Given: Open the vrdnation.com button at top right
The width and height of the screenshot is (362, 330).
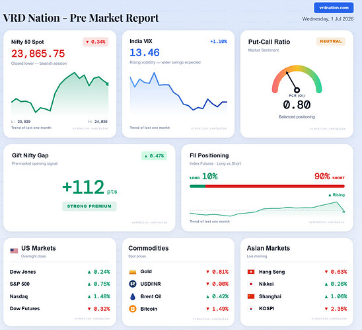Looking at the screenshot, I should tap(334, 8).
